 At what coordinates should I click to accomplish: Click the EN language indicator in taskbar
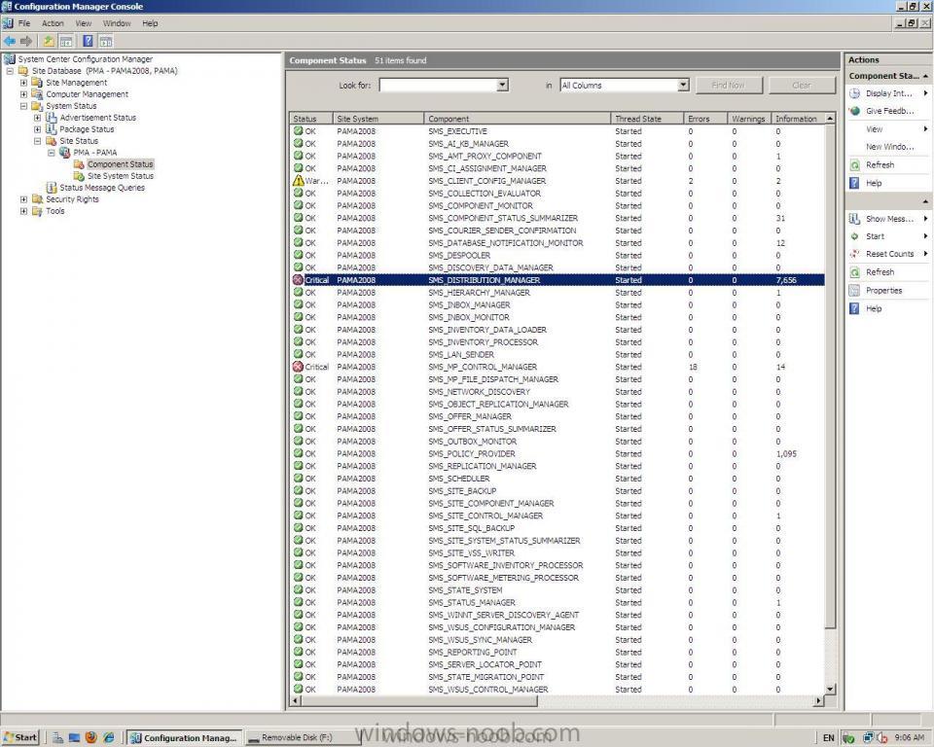pos(828,738)
